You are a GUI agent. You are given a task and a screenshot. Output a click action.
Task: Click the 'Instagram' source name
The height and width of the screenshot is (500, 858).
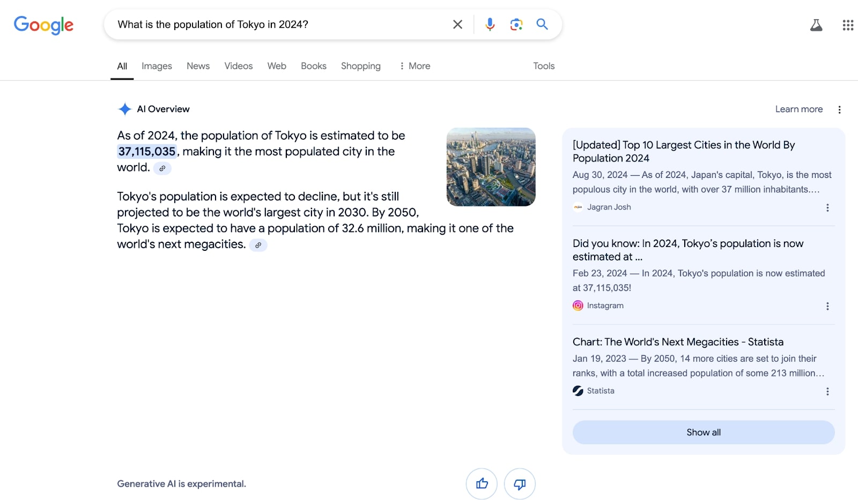pos(605,305)
